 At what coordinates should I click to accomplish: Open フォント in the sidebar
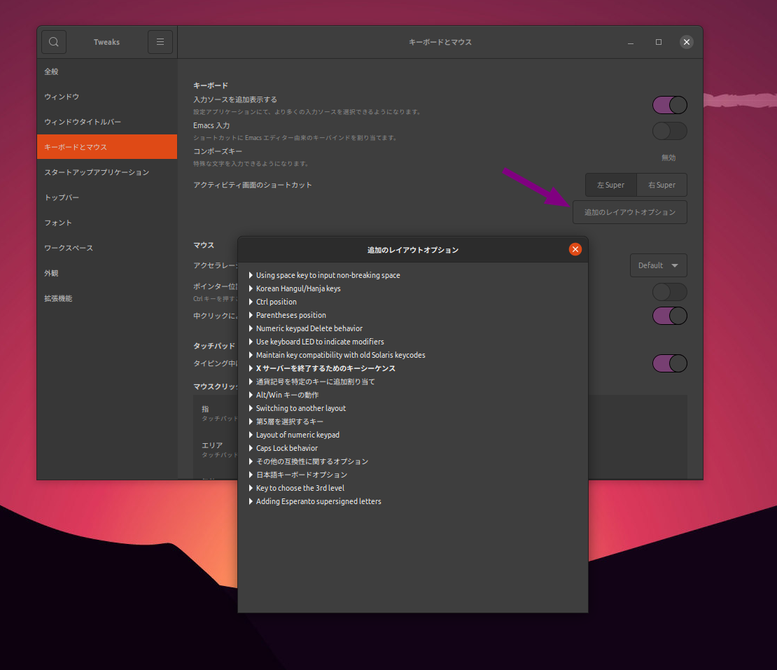pos(107,223)
